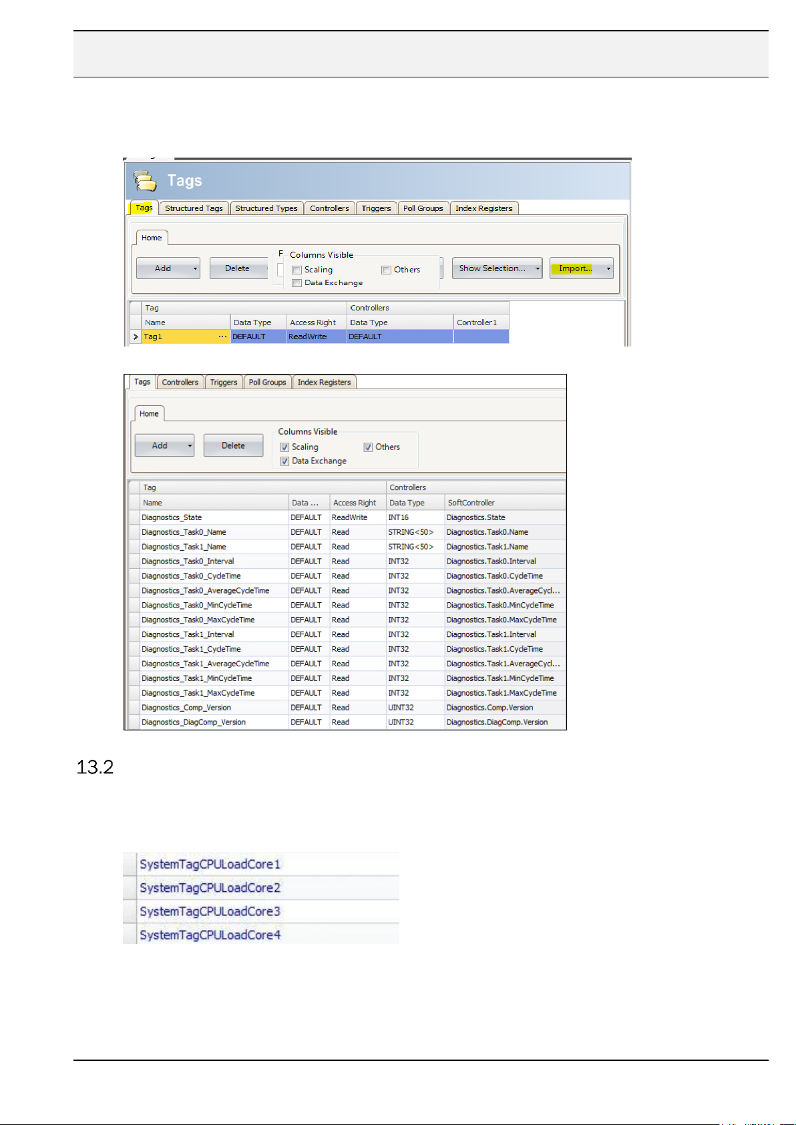Click the ellipsis button in Tag1 cell
This screenshot has height=1125, width=796.
222,337
